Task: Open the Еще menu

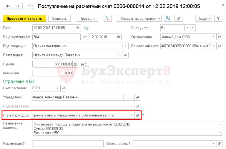Action: point(204,19)
